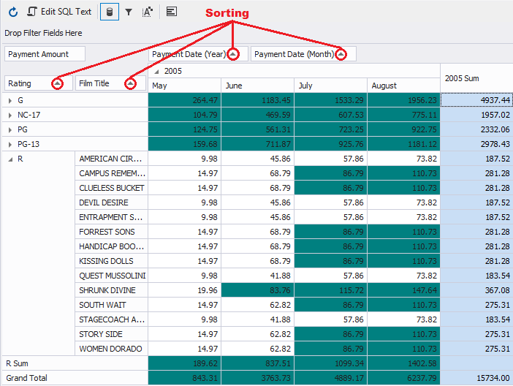Viewport: 513px width, 386px height.
Task: Select the QUEST MUSSOLINI film row
Action: pyautogui.click(x=112, y=276)
